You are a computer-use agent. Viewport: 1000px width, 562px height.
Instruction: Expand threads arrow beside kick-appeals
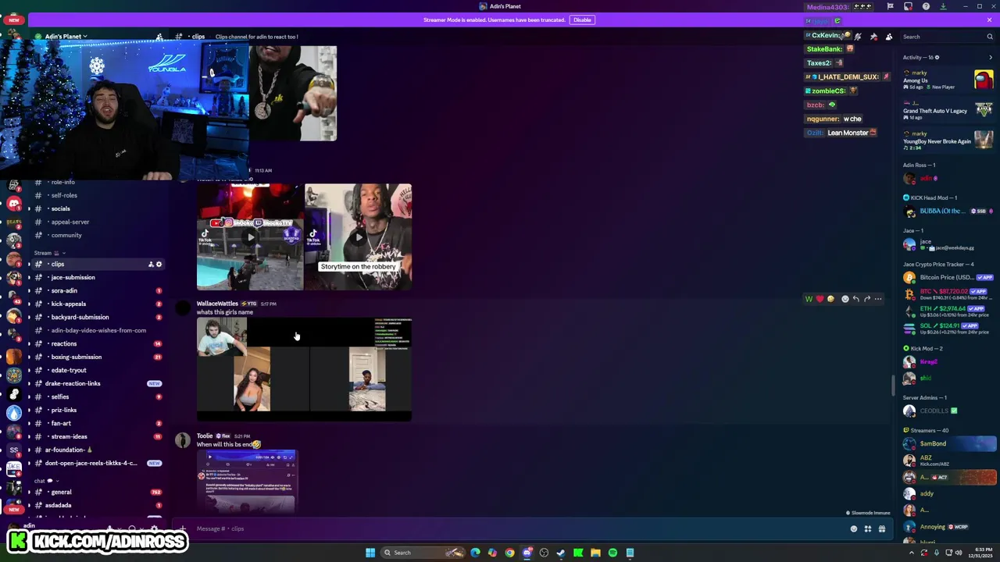click(29, 304)
